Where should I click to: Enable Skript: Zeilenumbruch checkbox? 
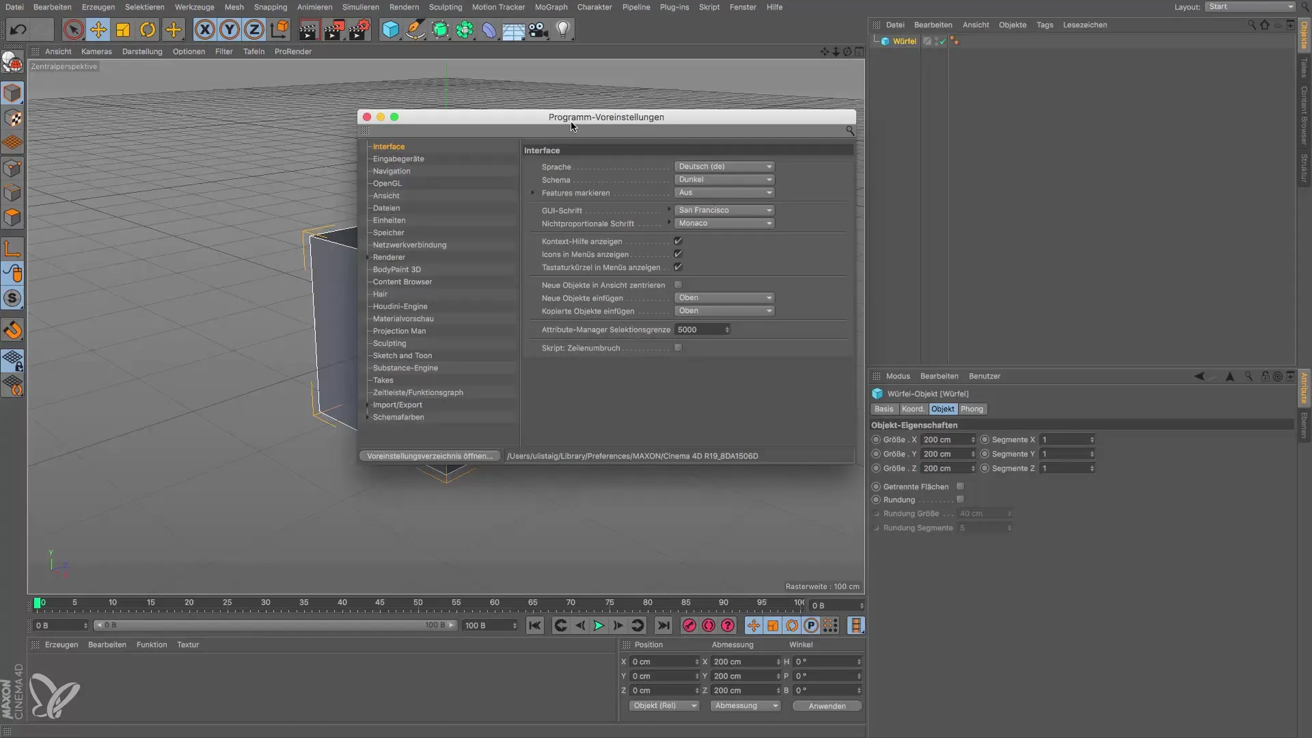coord(678,348)
